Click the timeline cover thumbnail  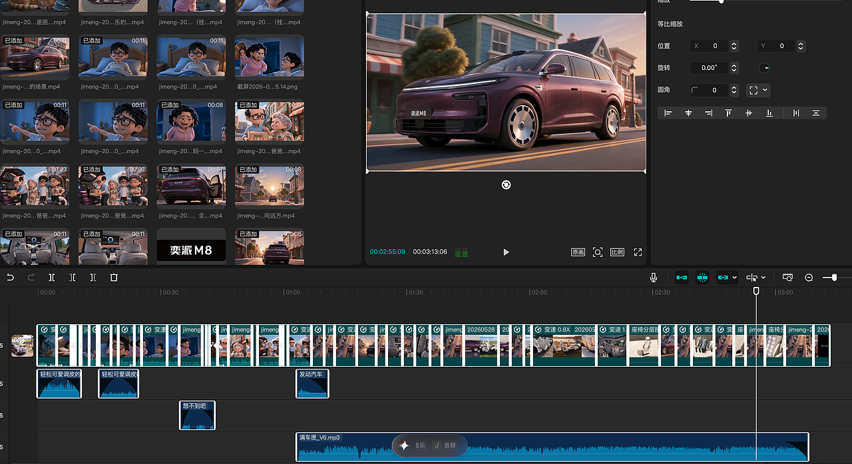click(23, 346)
